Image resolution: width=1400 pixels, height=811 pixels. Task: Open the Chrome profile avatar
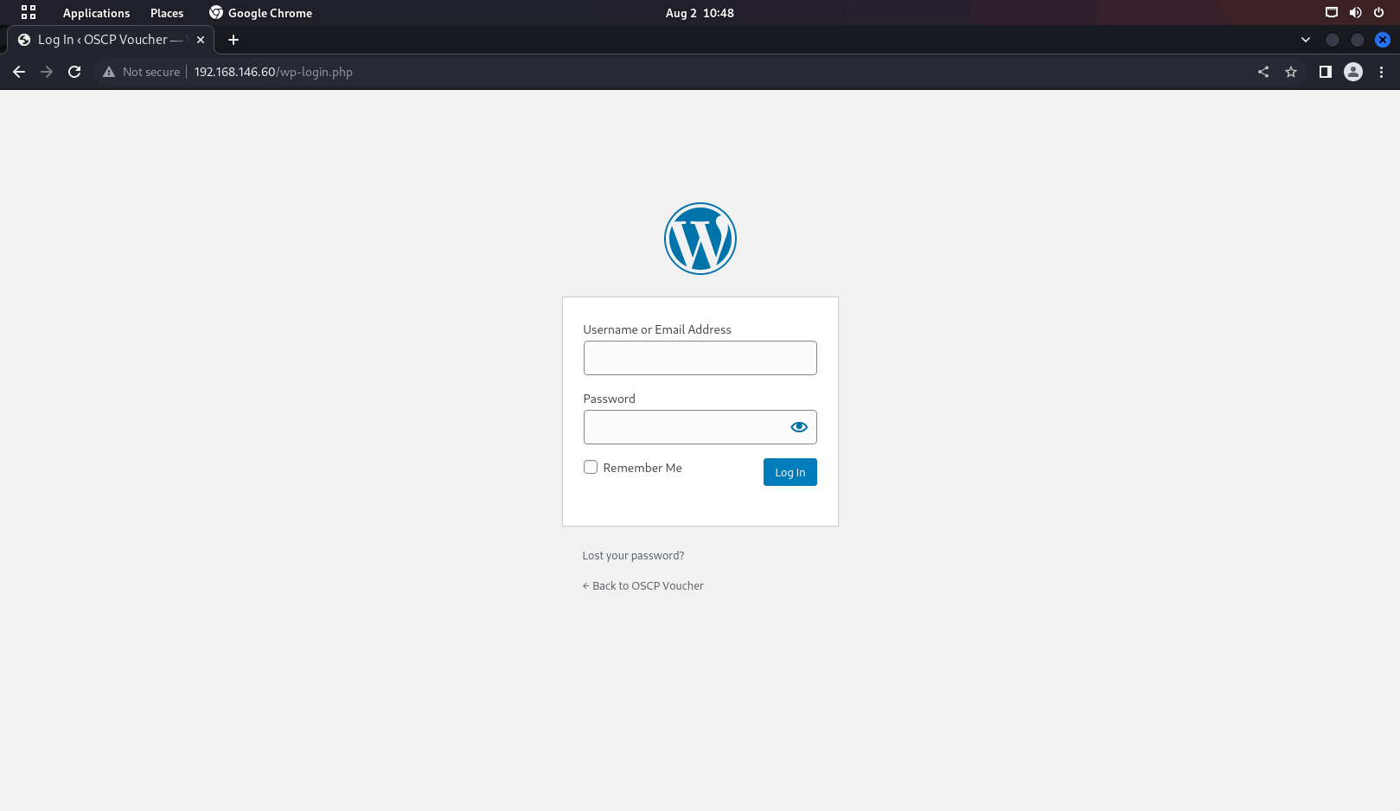(1353, 72)
